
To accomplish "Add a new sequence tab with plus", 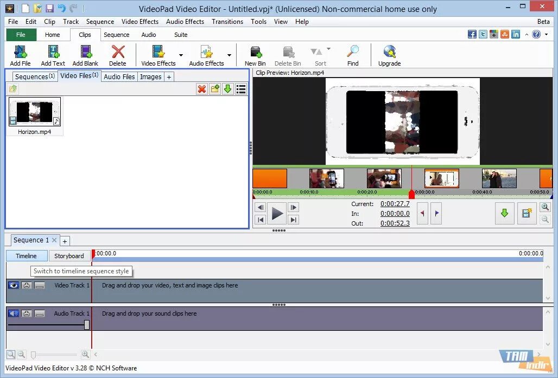I will (x=65, y=241).
